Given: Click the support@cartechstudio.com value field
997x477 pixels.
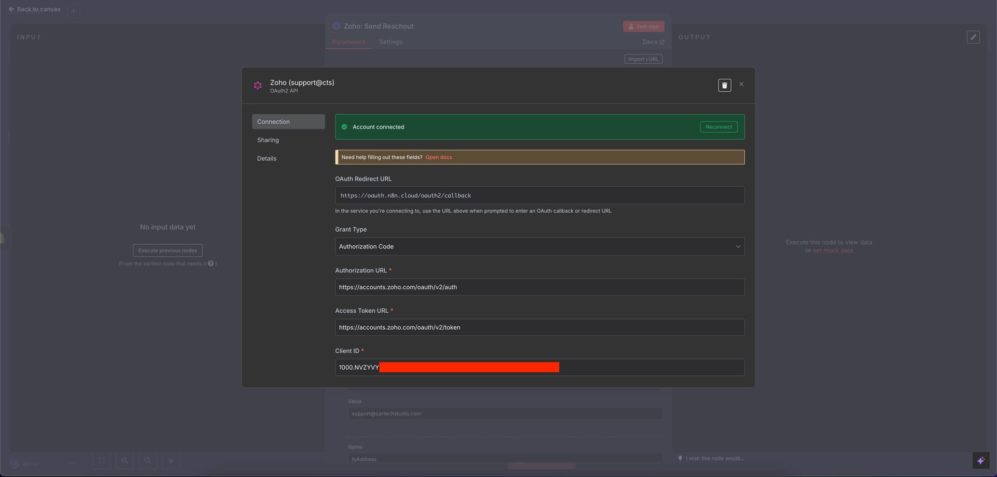Looking at the screenshot, I should pos(505,414).
